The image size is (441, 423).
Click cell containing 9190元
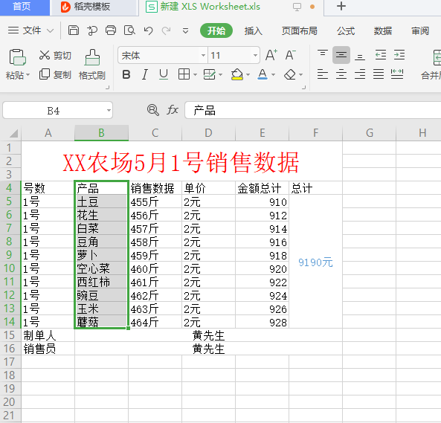tap(315, 262)
